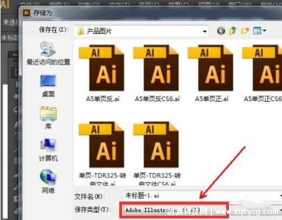Viewport: 282px width, 220px height.
Task: Select file A5单页正.ai
Action: click(x=211, y=74)
